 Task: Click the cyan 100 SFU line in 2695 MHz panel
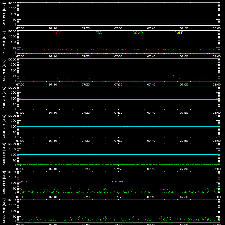(x=118, y=126)
